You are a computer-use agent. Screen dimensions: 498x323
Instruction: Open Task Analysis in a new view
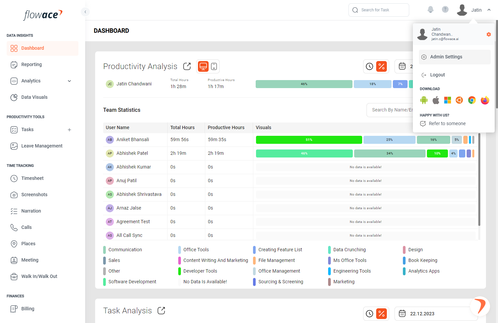[161, 311]
